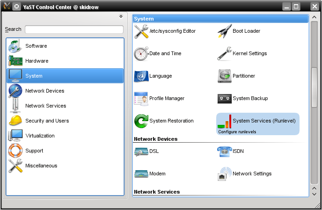Select Software text in category list
Screen dimensions: 322x210
36,46
